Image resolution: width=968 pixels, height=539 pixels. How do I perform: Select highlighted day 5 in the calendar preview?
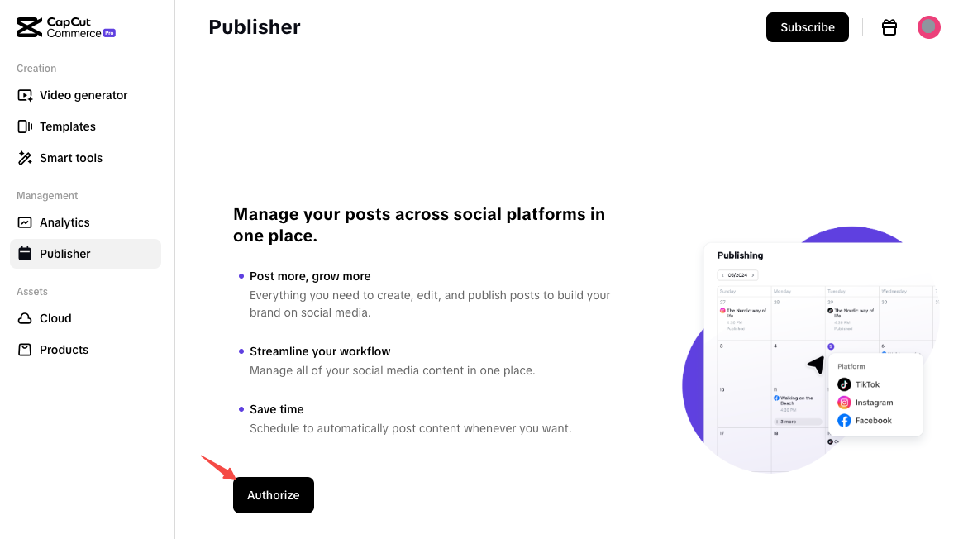[x=831, y=346]
